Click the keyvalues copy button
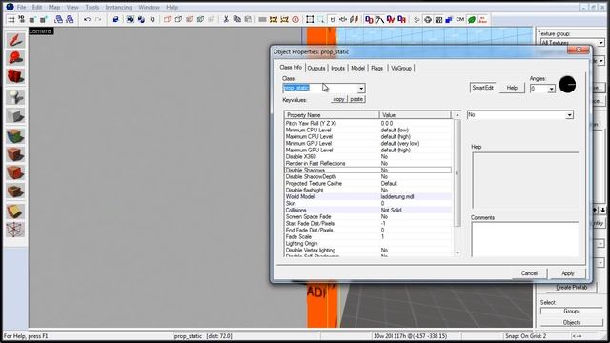 (338, 99)
